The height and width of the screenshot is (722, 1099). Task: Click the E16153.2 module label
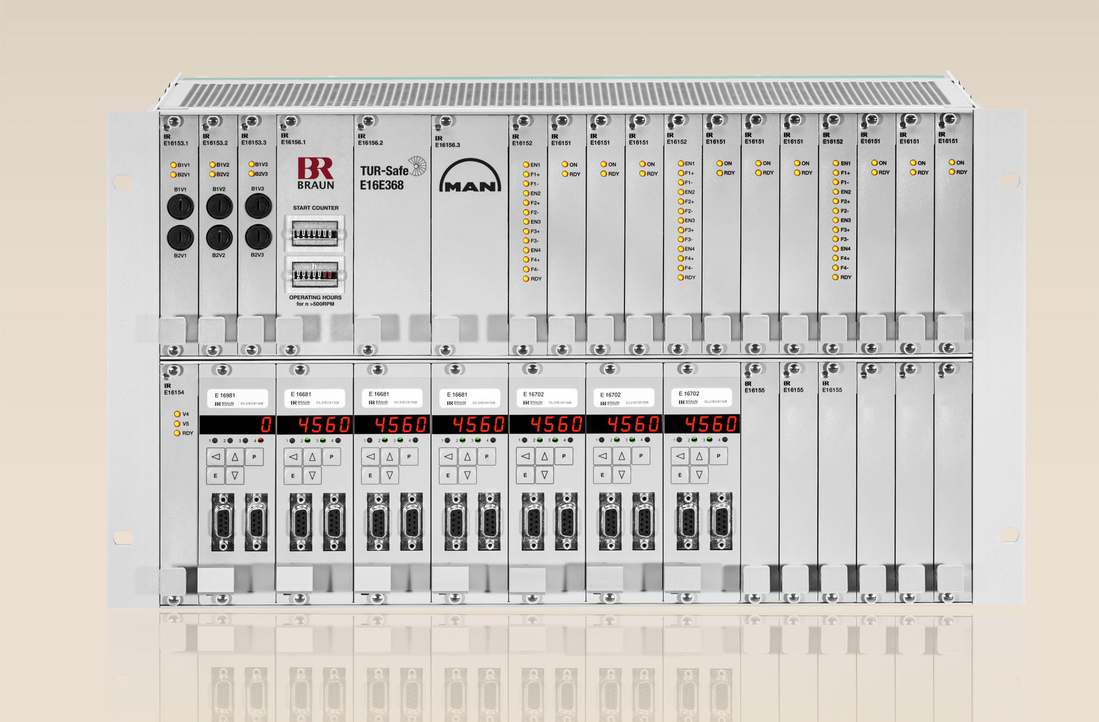[215, 142]
